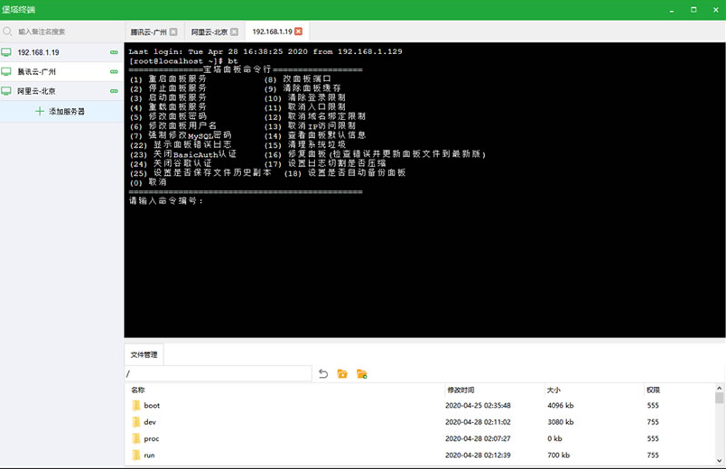Close the 腾讯云-广州 terminal tab
The height and width of the screenshot is (469, 726).
[x=173, y=32]
